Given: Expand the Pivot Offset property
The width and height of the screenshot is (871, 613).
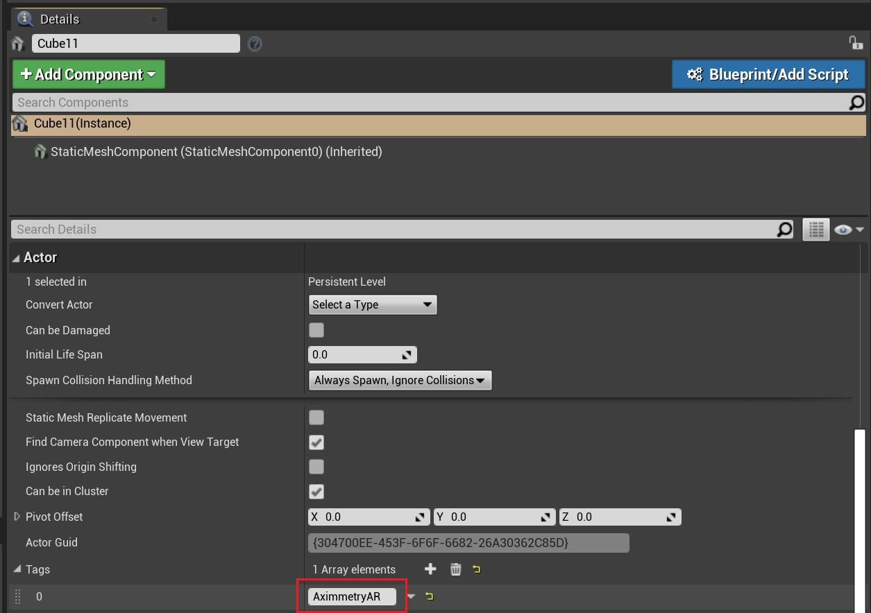Looking at the screenshot, I should point(17,517).
